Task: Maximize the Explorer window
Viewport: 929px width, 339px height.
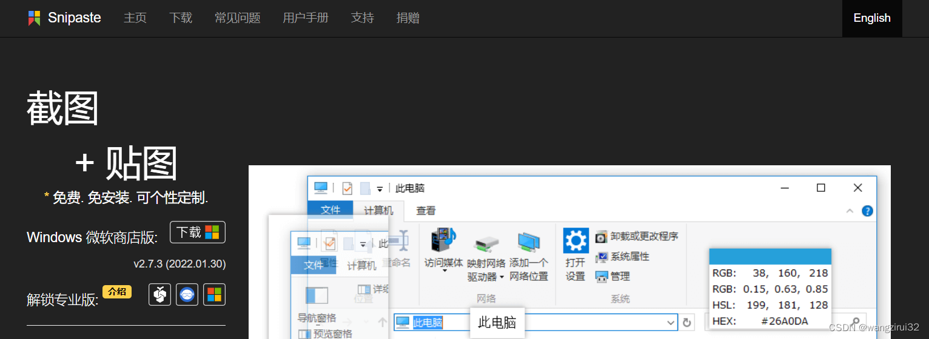Action: click(x=821, y=188)
